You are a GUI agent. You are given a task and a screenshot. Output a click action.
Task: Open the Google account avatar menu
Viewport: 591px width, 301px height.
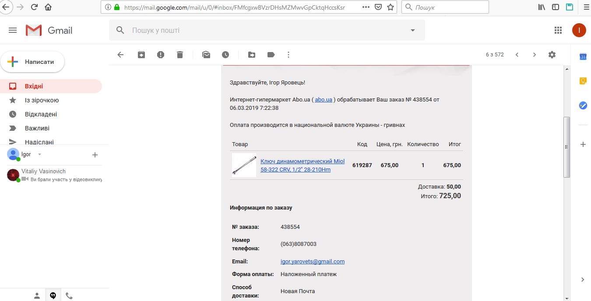pyautogui.click(x=579, y=30)
